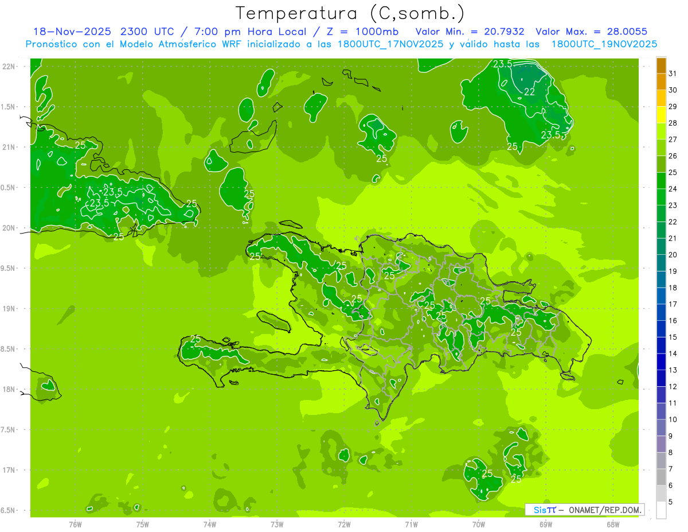688x532 pixels.
Task: Click the 8 label on the colour scale
Action: (671, 452)
